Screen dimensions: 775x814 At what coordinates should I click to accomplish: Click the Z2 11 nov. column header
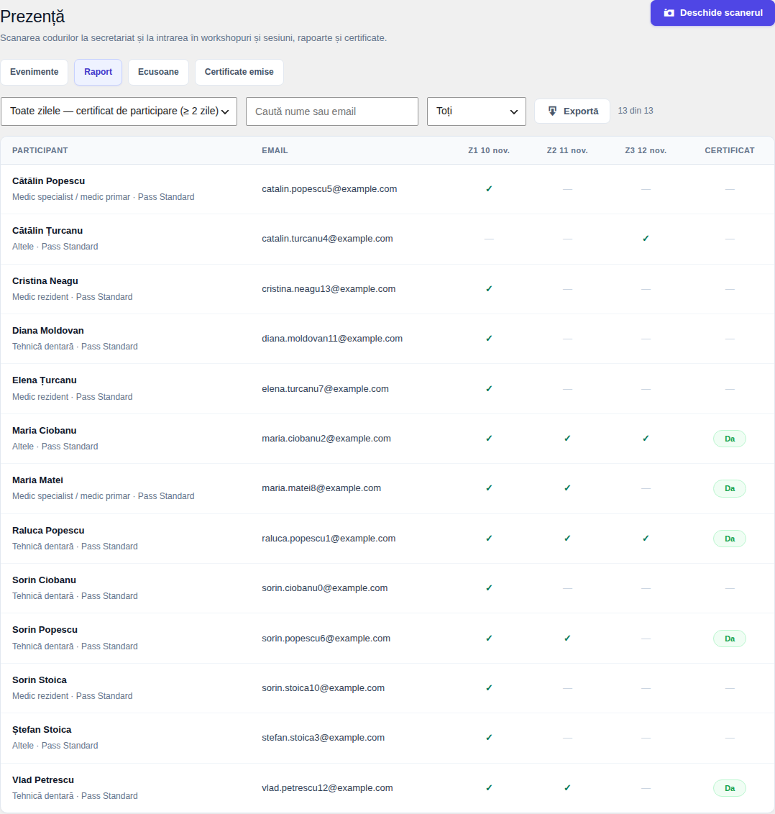pos(567,150)
